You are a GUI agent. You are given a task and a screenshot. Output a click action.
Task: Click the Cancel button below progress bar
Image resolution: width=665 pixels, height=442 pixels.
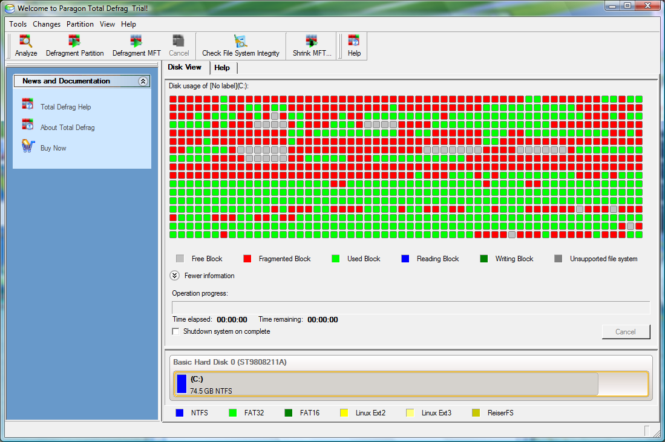tap(626, 332)
